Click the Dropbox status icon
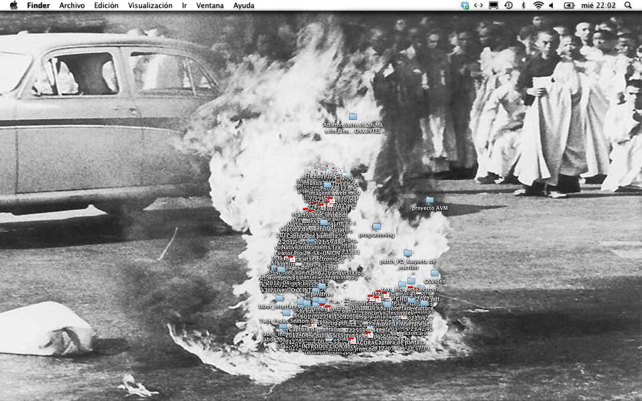This screenshot has width=642, height=401. click(464, 6)
